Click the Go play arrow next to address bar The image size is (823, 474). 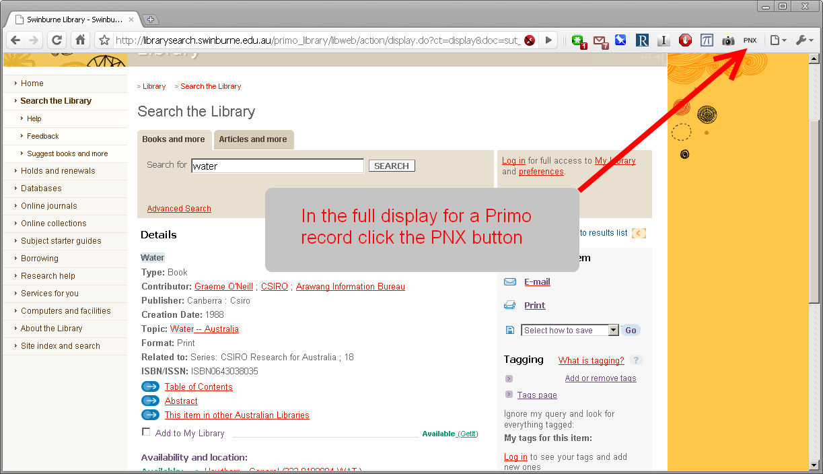click(548, 40)
